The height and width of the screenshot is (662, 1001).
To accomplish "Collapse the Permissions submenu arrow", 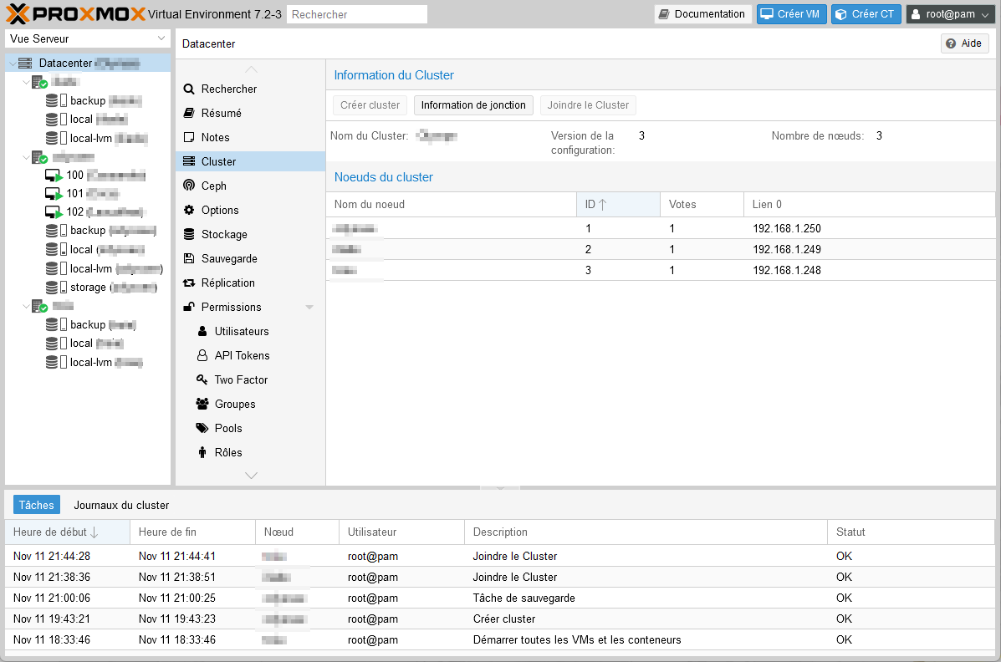I will coord(309,308).
